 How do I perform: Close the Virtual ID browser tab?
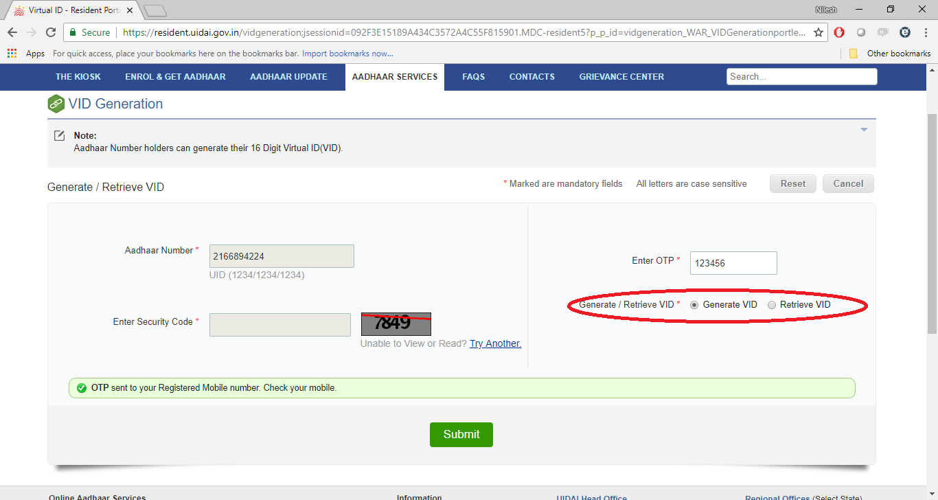point(130,10)
